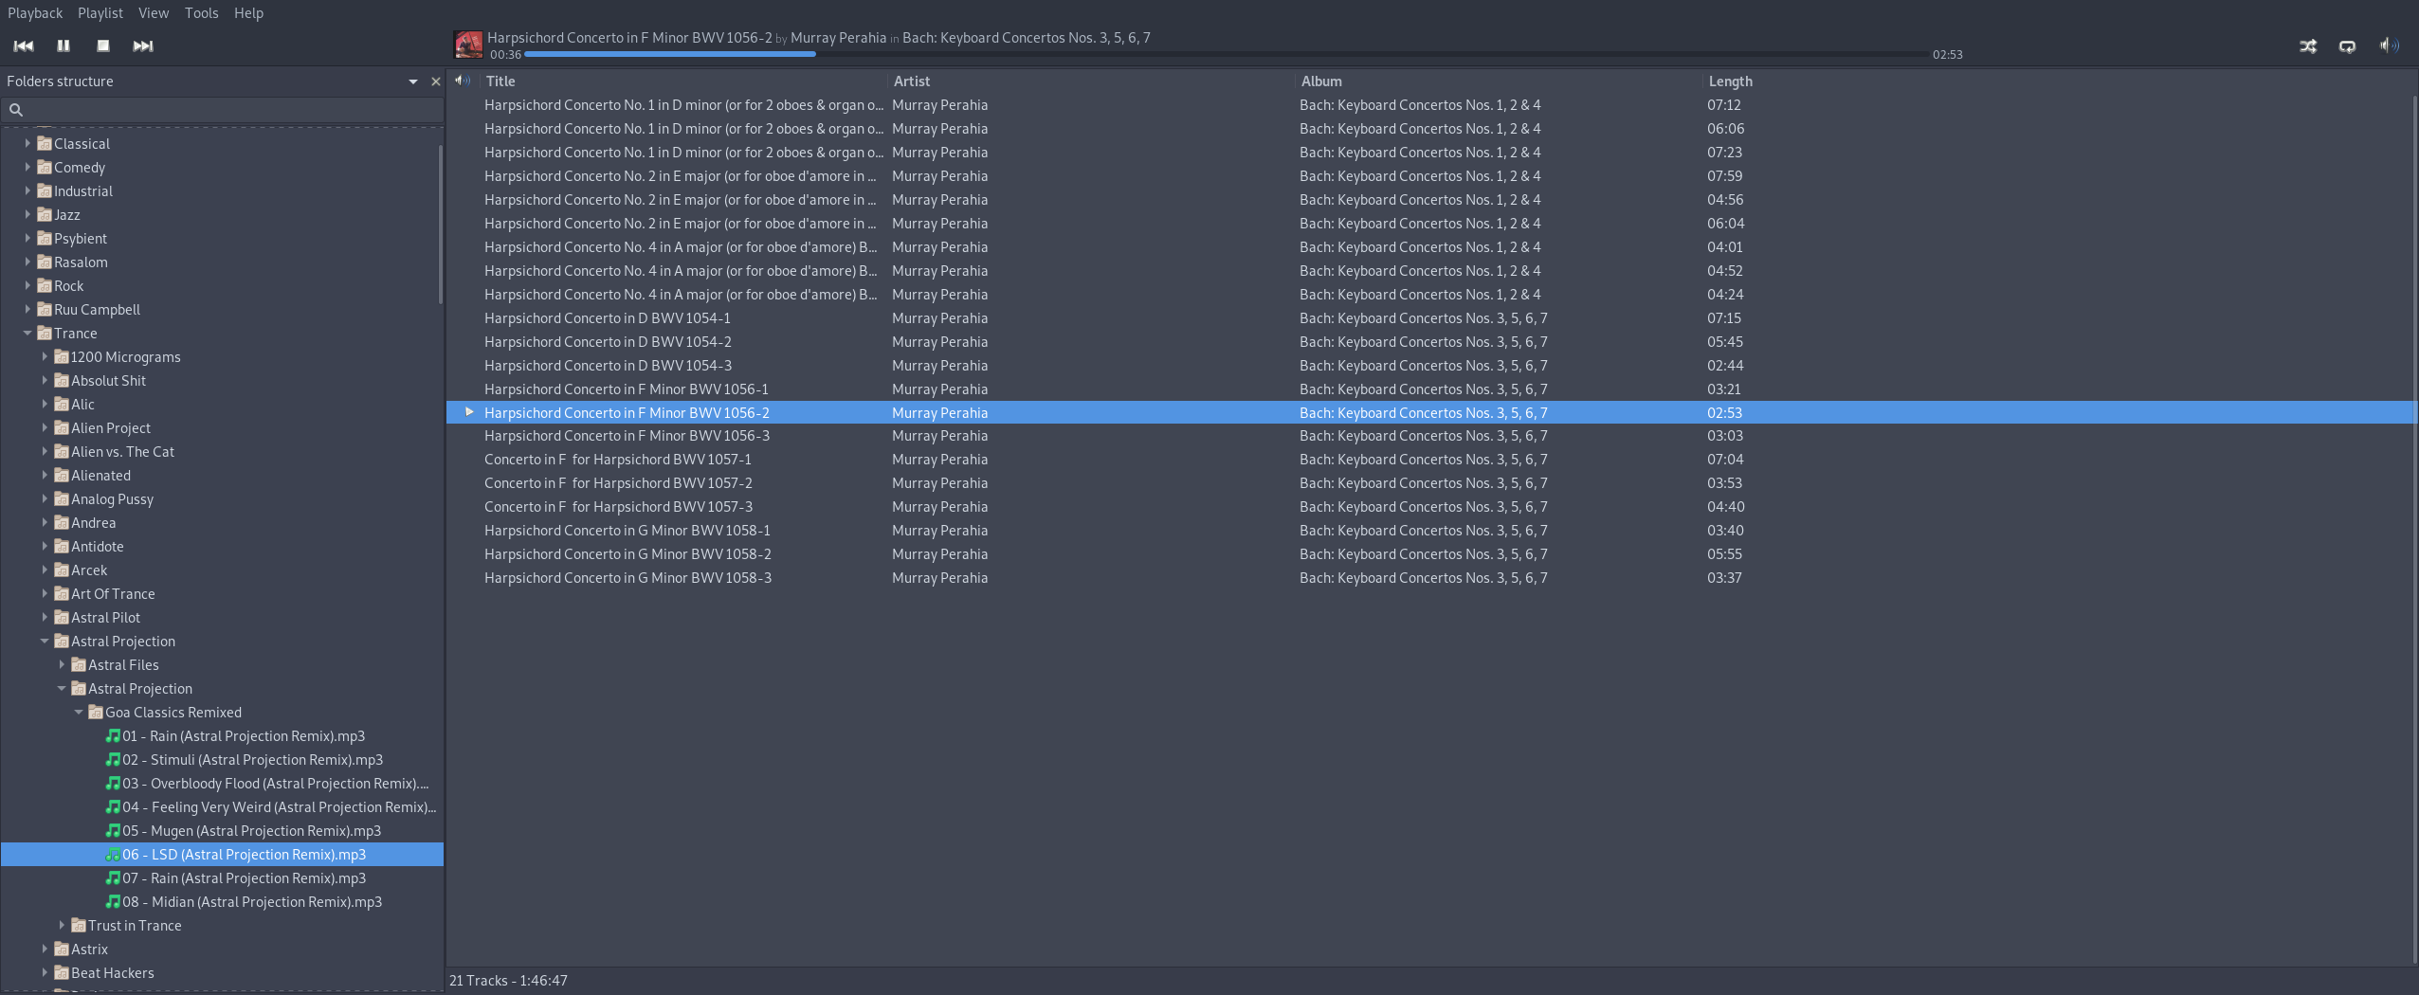
Task: Collapse the Trance folder
Action: [27, 333]
